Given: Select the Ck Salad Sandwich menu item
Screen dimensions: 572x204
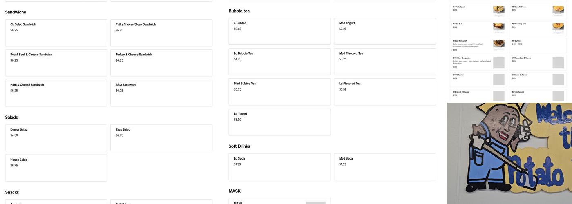Looking at the screenshot, I should [x=56, y=33].
